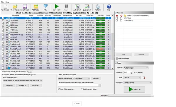Viewport: 176px width, 107px height.
Task: Open the Cache Default dropdown
Action: tap(132, 78)
